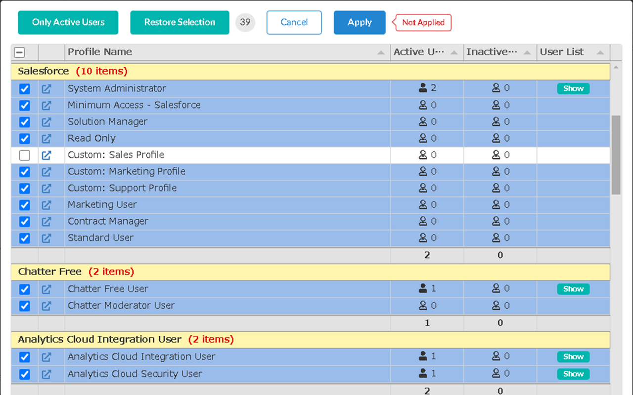Open Custom: Support Profile external link icon
The image size is (633, 395).
coord(46,188)
